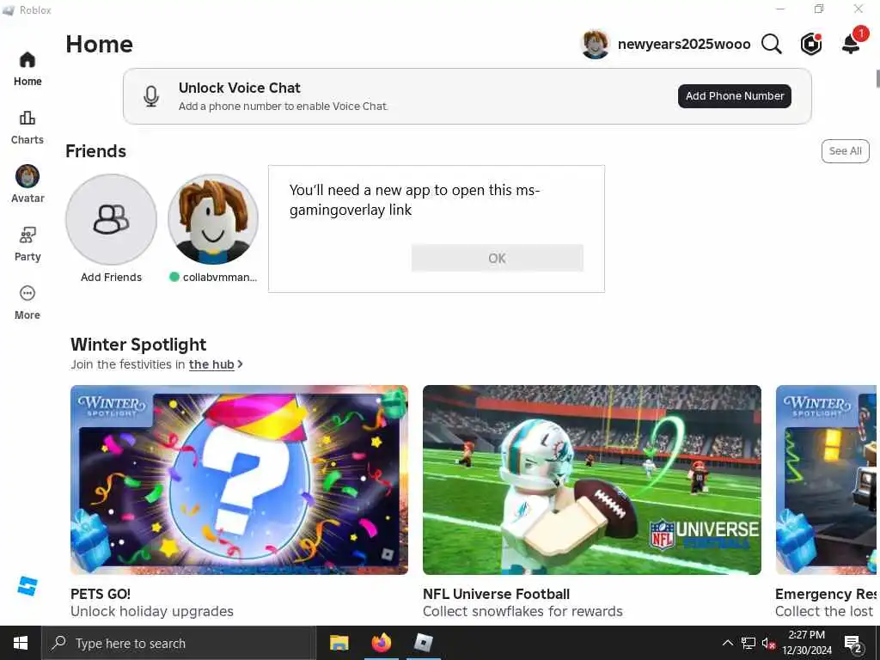The height and width of the screenshot is (660, 880).
Task: Click the NFL Universe Football title text
Action: [x=496, y=594]
